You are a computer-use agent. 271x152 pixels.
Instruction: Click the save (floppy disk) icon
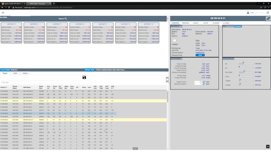pos(84,77)
